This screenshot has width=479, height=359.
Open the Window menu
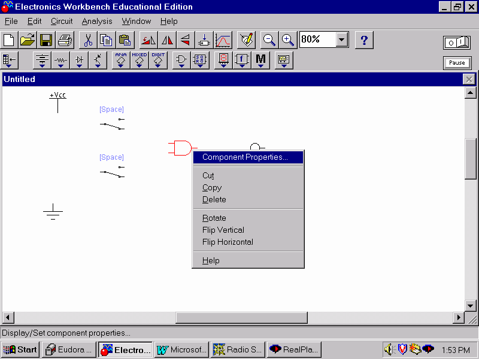click(137, 22)
